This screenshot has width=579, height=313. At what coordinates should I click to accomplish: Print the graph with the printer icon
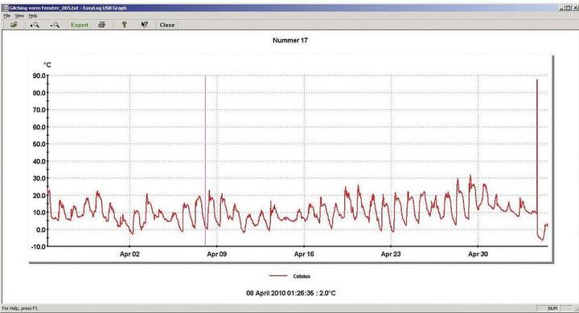tap(101, 25)
